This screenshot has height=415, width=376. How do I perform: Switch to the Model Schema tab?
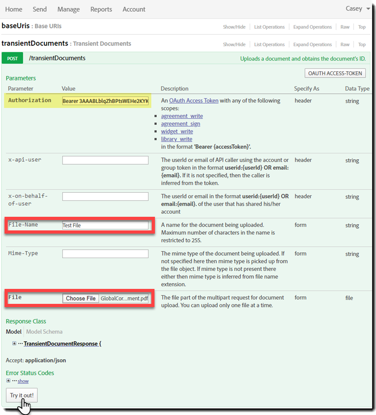click(x=44, y=332)
